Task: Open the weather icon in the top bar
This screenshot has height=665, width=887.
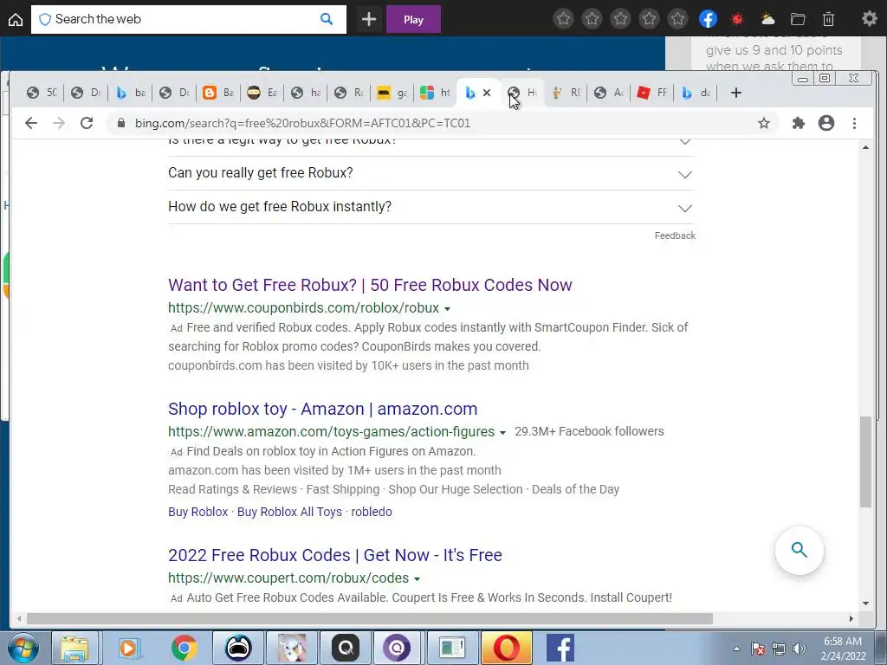Action: click(x=767, y=19)
